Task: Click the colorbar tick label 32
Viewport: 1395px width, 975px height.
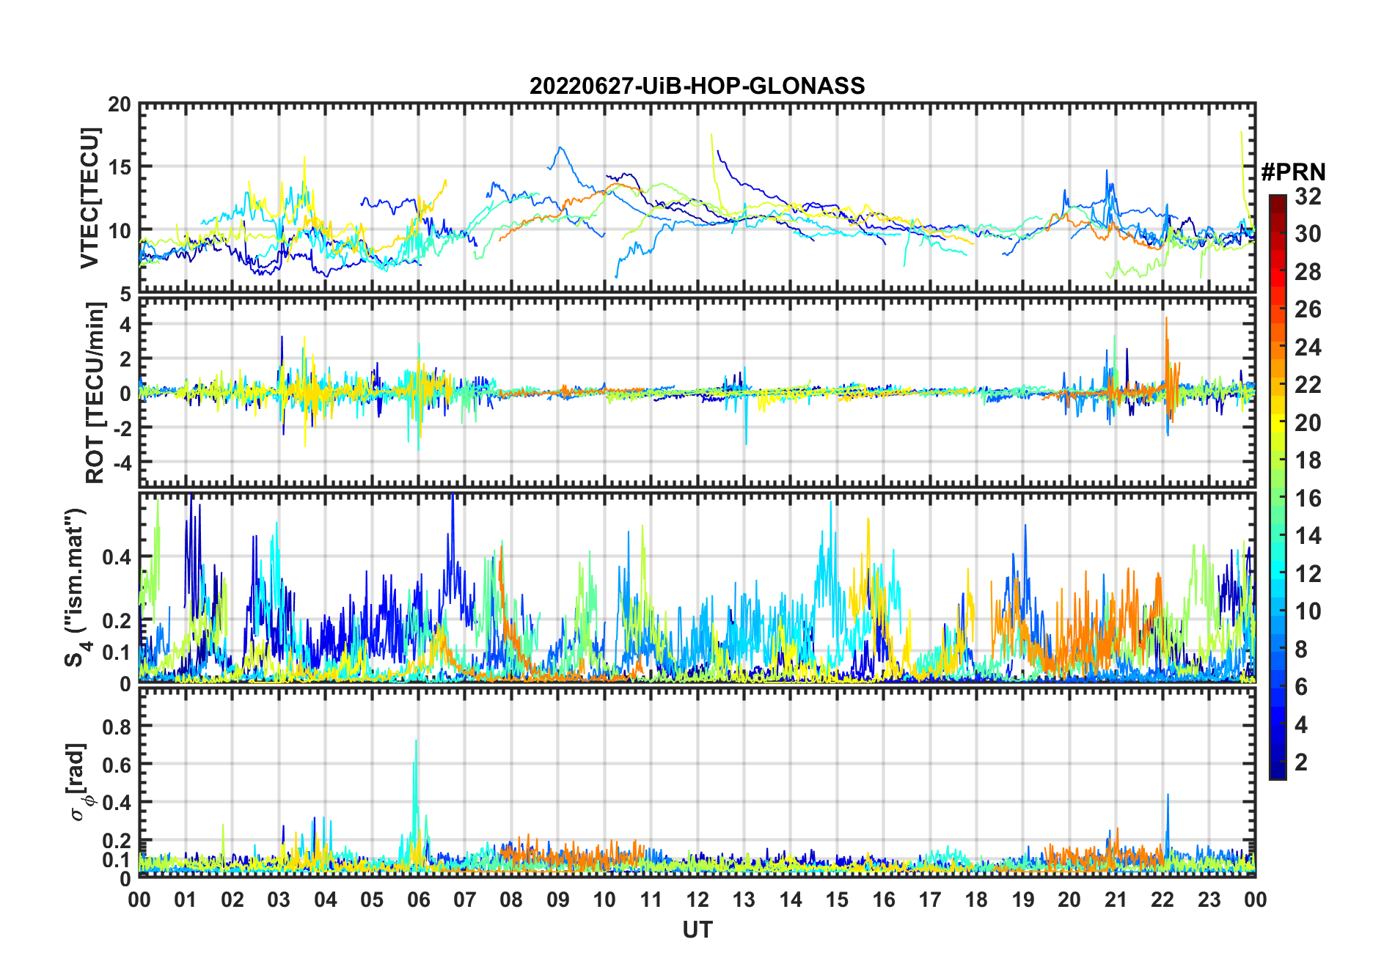Action: click(x=1308, y=196)
